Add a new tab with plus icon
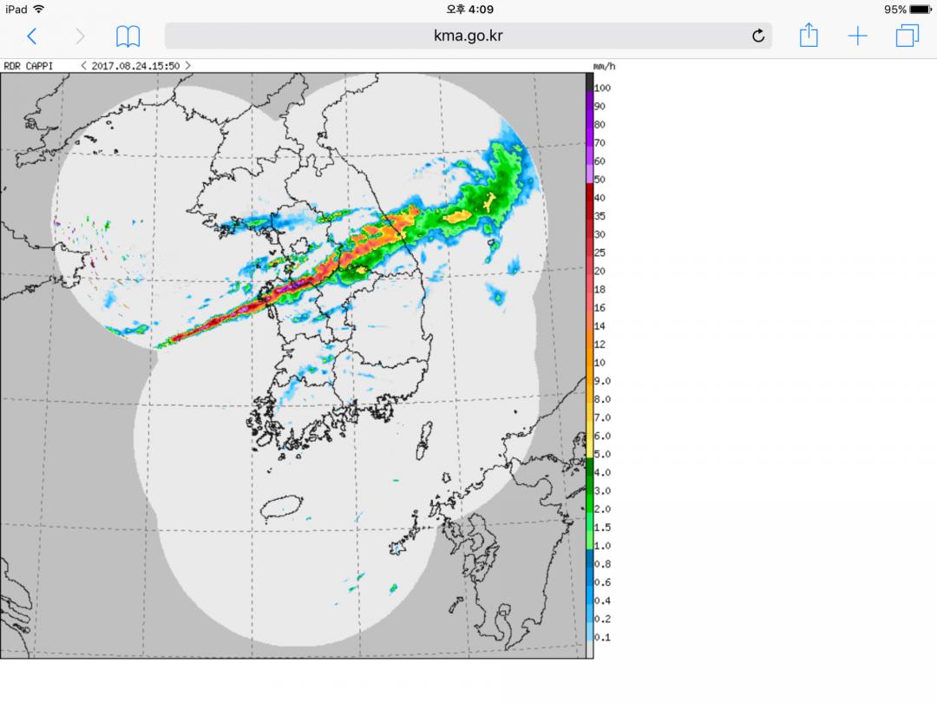Image resolution: width=937 pixels, height=703 pixels. pyautogui.click(x=857, y=36)
